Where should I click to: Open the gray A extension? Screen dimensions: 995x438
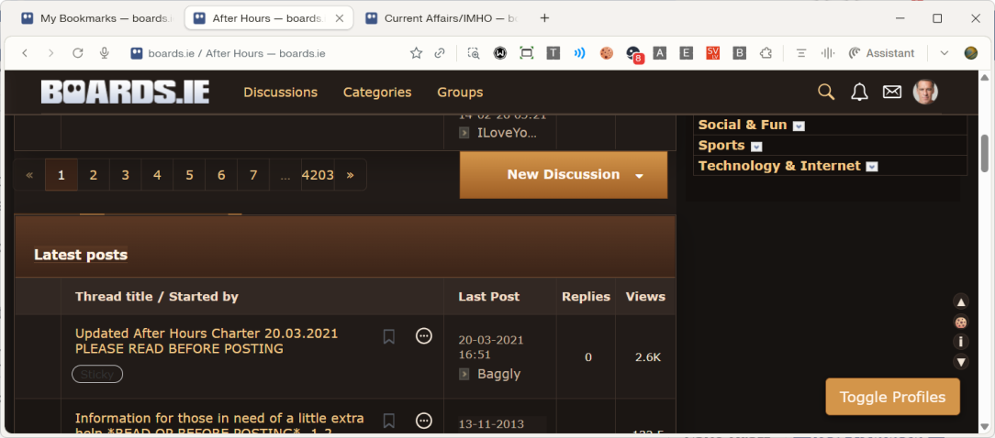[x=659, y=53]
